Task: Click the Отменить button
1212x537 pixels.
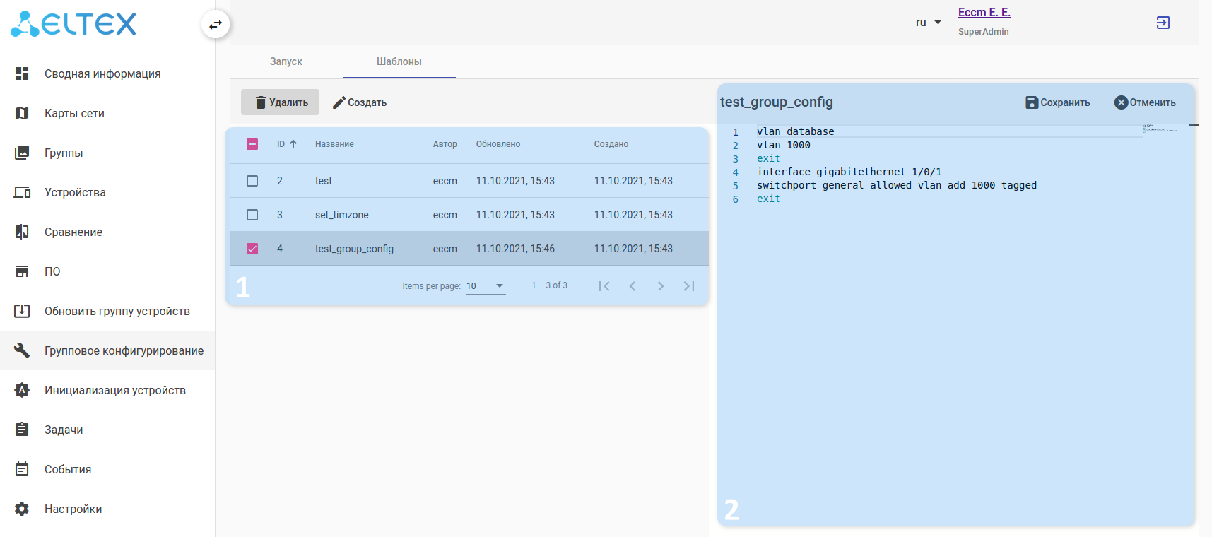Action: click(1145, 102)
